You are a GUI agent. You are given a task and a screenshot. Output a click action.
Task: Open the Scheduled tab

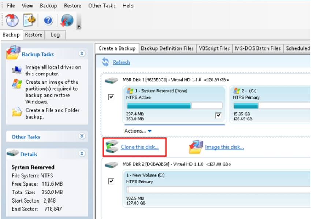pyautogui.click(x=297, y=48)
